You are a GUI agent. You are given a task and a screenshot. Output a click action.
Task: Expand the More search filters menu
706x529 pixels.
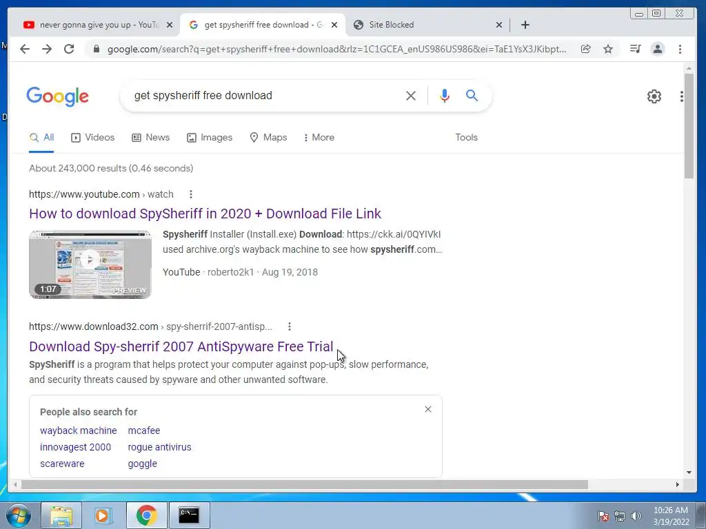(x=319, y=138)
